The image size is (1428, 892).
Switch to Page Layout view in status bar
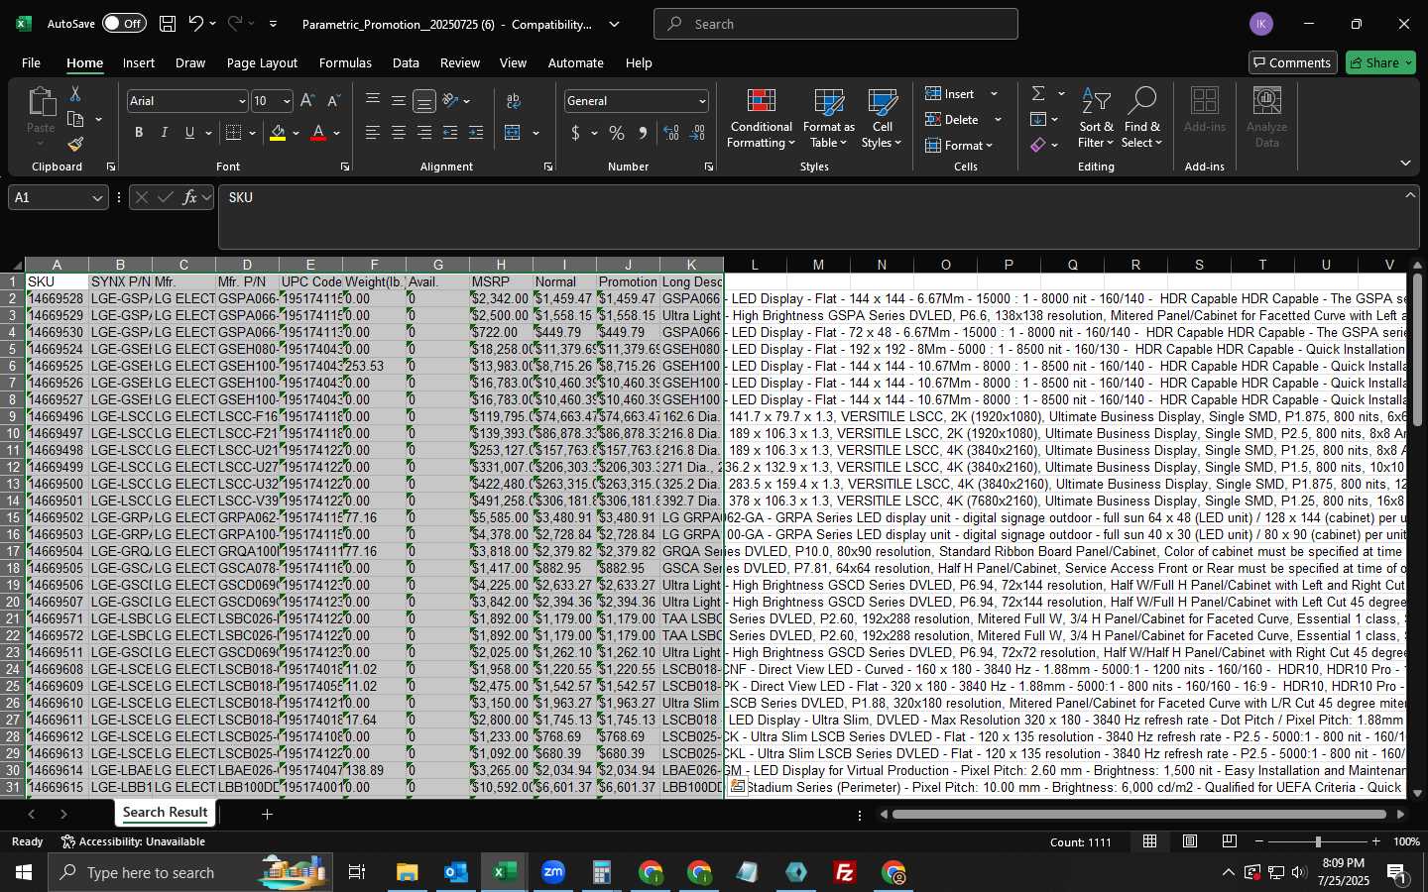coord(1190,841)
